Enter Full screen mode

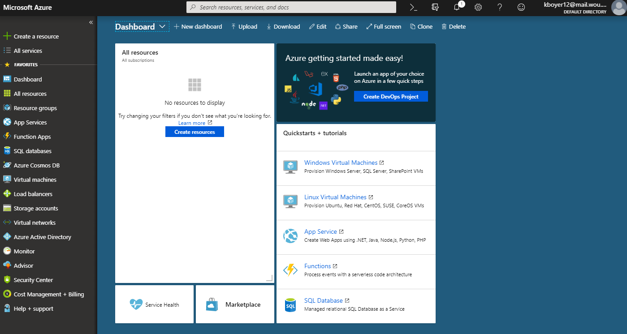(x=384, y=26)
